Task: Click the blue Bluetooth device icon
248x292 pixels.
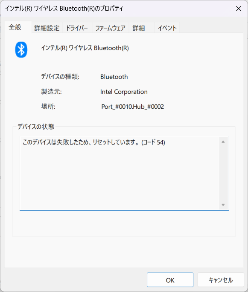Action: [x=21, y=49]
